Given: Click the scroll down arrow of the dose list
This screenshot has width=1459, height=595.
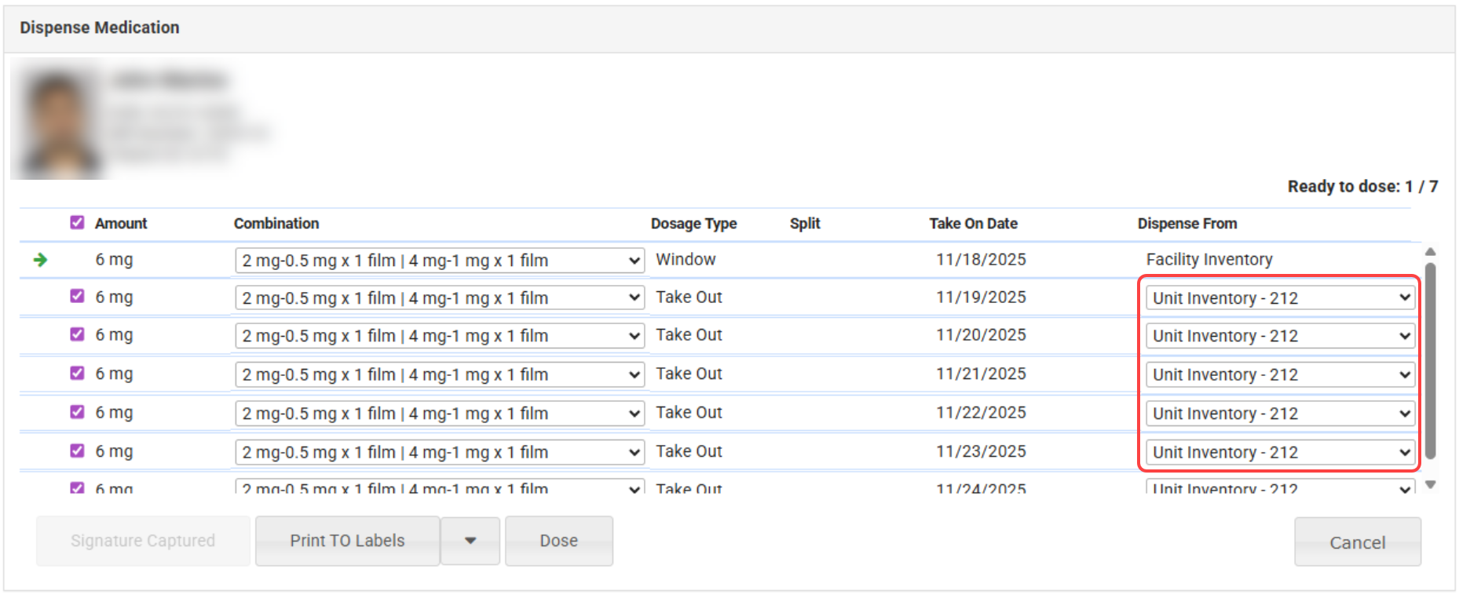Looking at the screenshot, I should [x=1430, y=485].
